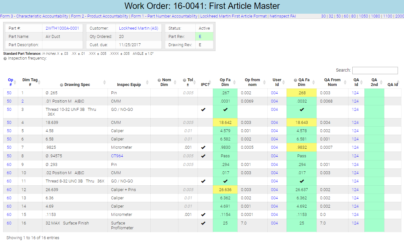404x242 pixels.
Task: Select yellow QA Fa Dim cell .268
Action: 302,93
